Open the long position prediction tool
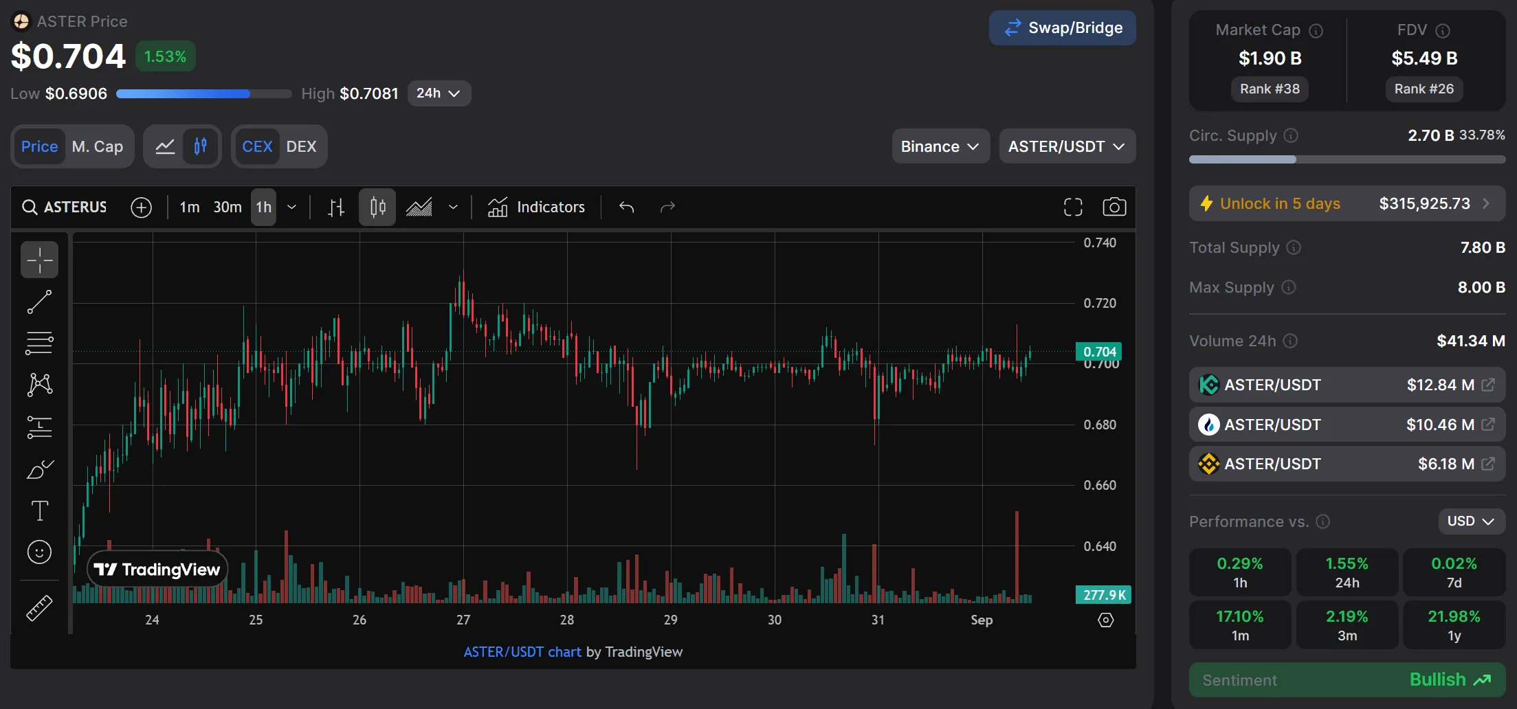The image size is (1517, 709). pos(39,427)
